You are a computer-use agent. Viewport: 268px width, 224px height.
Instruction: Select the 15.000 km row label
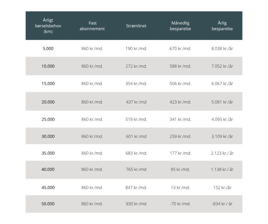[48, 84]
